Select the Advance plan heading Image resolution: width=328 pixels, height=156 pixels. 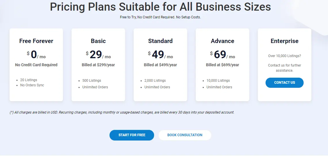222,41
